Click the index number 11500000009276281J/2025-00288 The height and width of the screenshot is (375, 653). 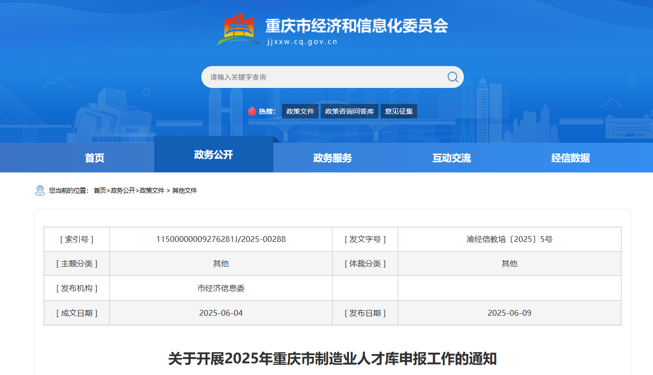pos(221,239)
